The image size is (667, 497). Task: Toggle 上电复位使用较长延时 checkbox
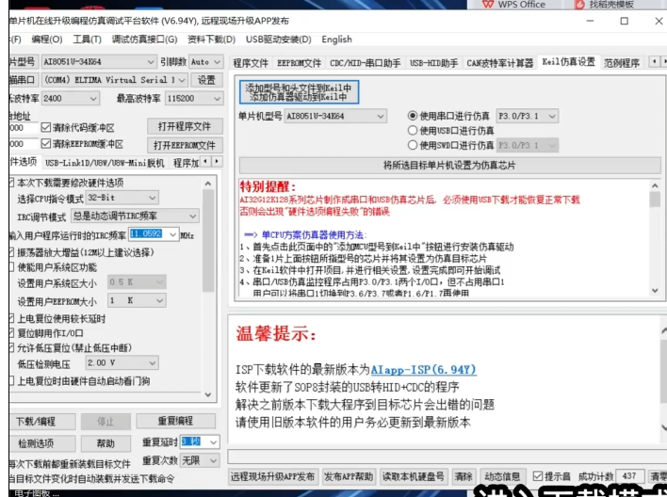pyautogui.click(x=11, y=318)
